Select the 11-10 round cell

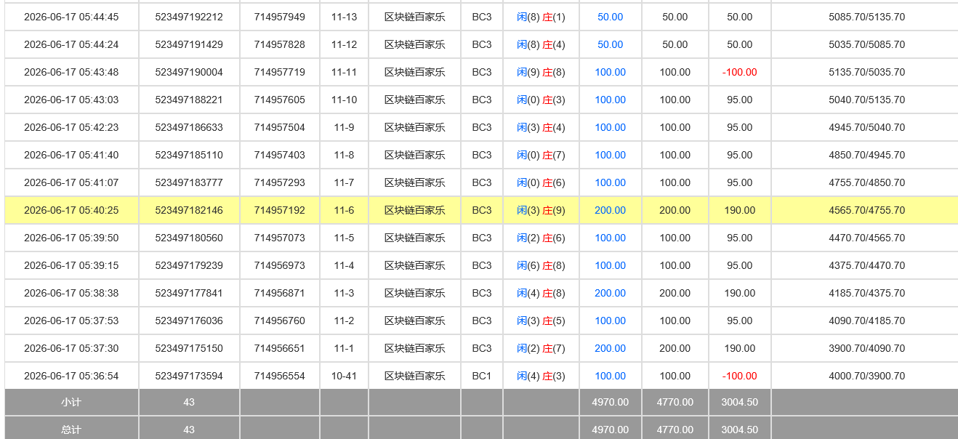tap(344, 100)
